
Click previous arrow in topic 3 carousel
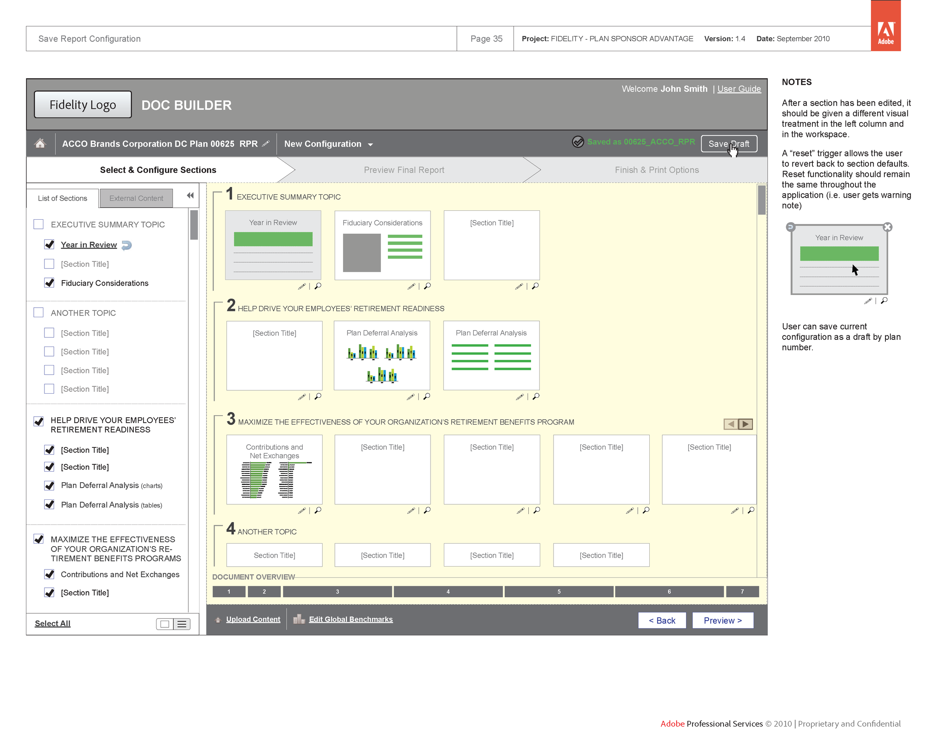point(730,424)
